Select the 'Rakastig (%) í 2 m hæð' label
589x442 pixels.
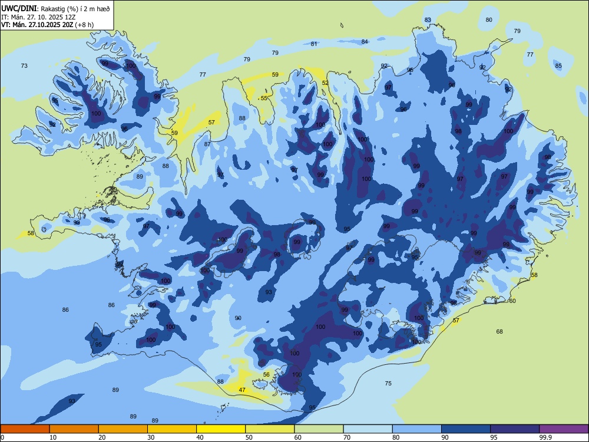click(x=75, y=9)
